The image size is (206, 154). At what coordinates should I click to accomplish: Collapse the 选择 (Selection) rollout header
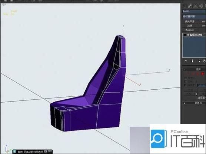pyautogui.click(x=194, y=69)
